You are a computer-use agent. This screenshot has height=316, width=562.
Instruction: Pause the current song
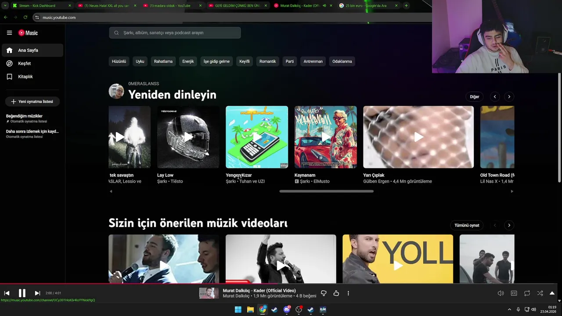click(x=22, y=293)
